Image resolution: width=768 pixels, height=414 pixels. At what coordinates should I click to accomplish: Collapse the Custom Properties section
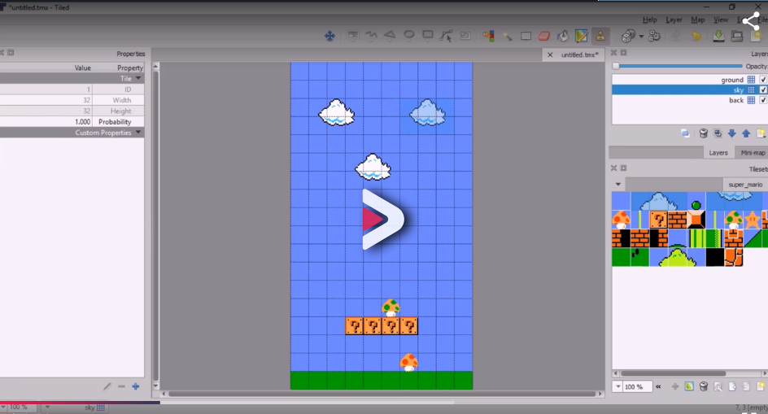(138, 133)
